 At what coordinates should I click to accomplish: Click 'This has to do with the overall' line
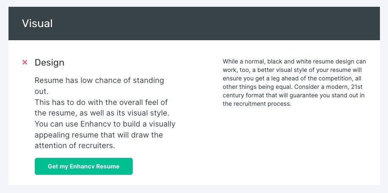click(x=101, y=102)
